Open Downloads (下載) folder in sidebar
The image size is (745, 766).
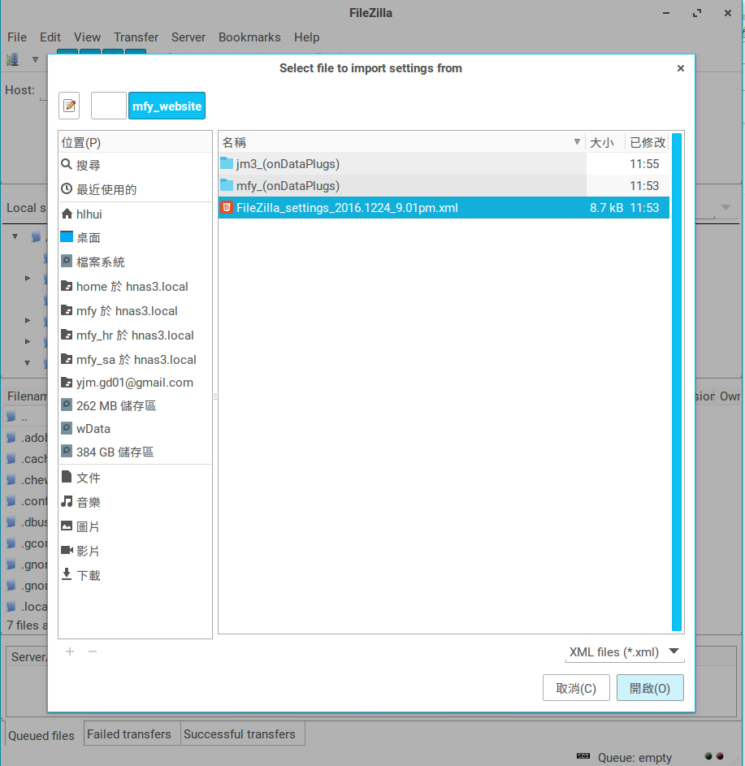pos(88,575)
